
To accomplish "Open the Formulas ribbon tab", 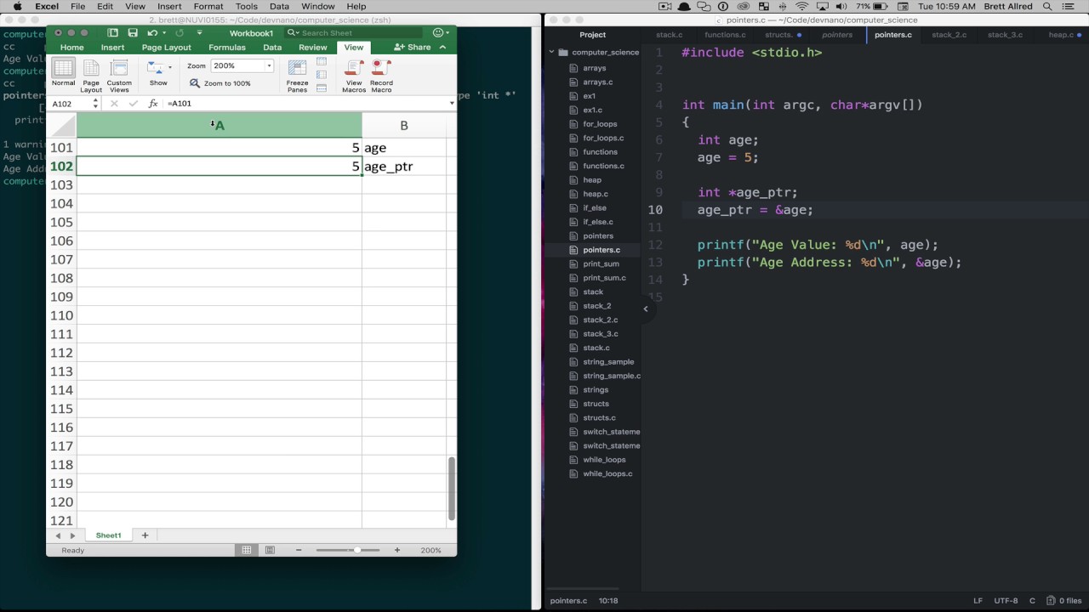I will [x=227, y=48].
